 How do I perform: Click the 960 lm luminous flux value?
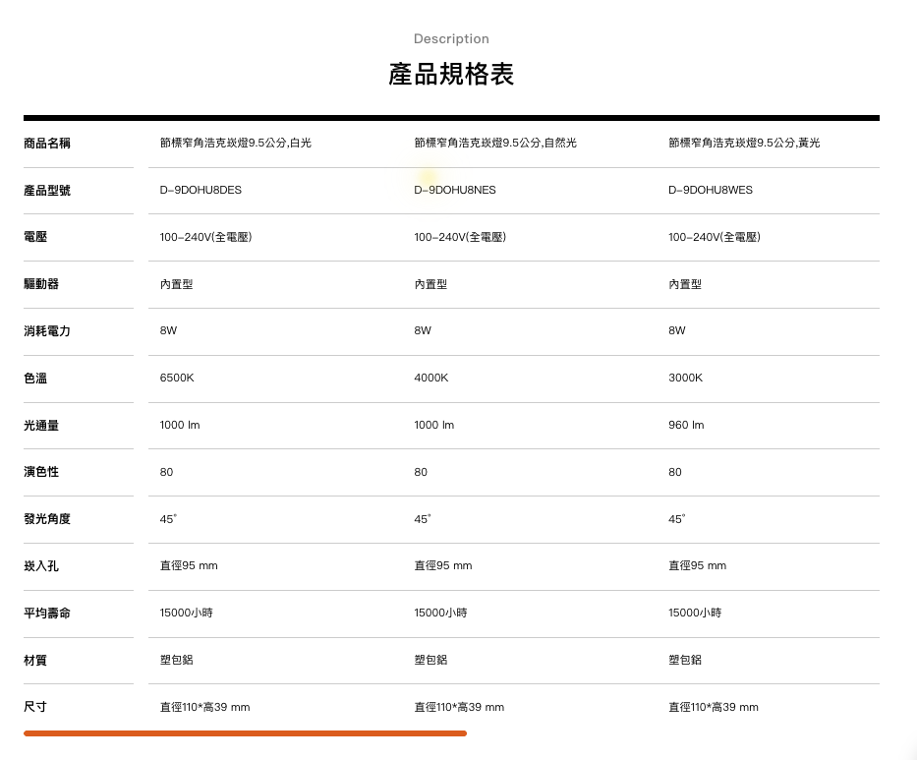[x=686, y=425]
